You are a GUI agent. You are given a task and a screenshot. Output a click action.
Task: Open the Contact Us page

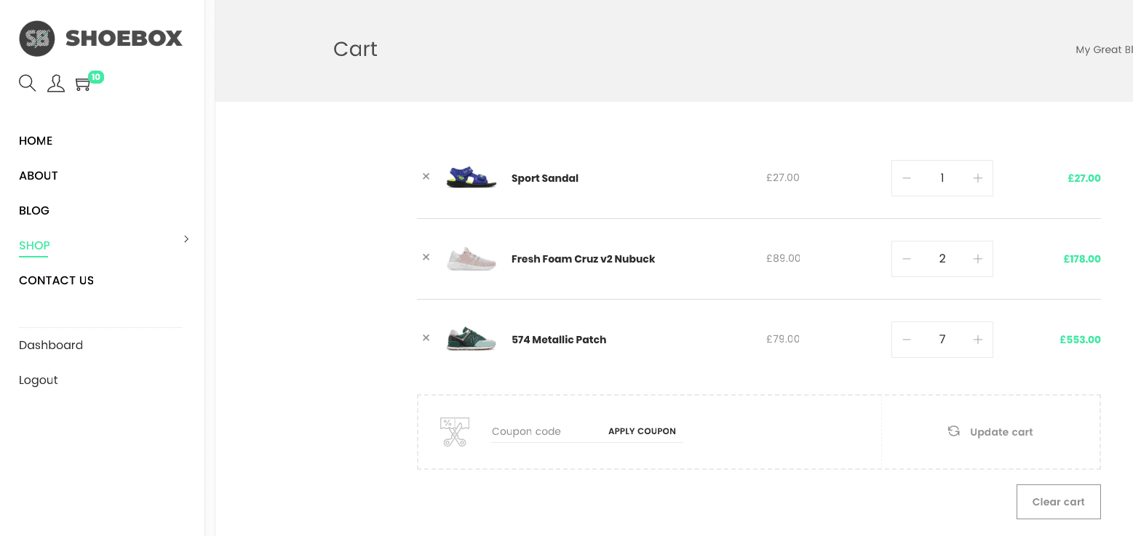coord(56,281)
